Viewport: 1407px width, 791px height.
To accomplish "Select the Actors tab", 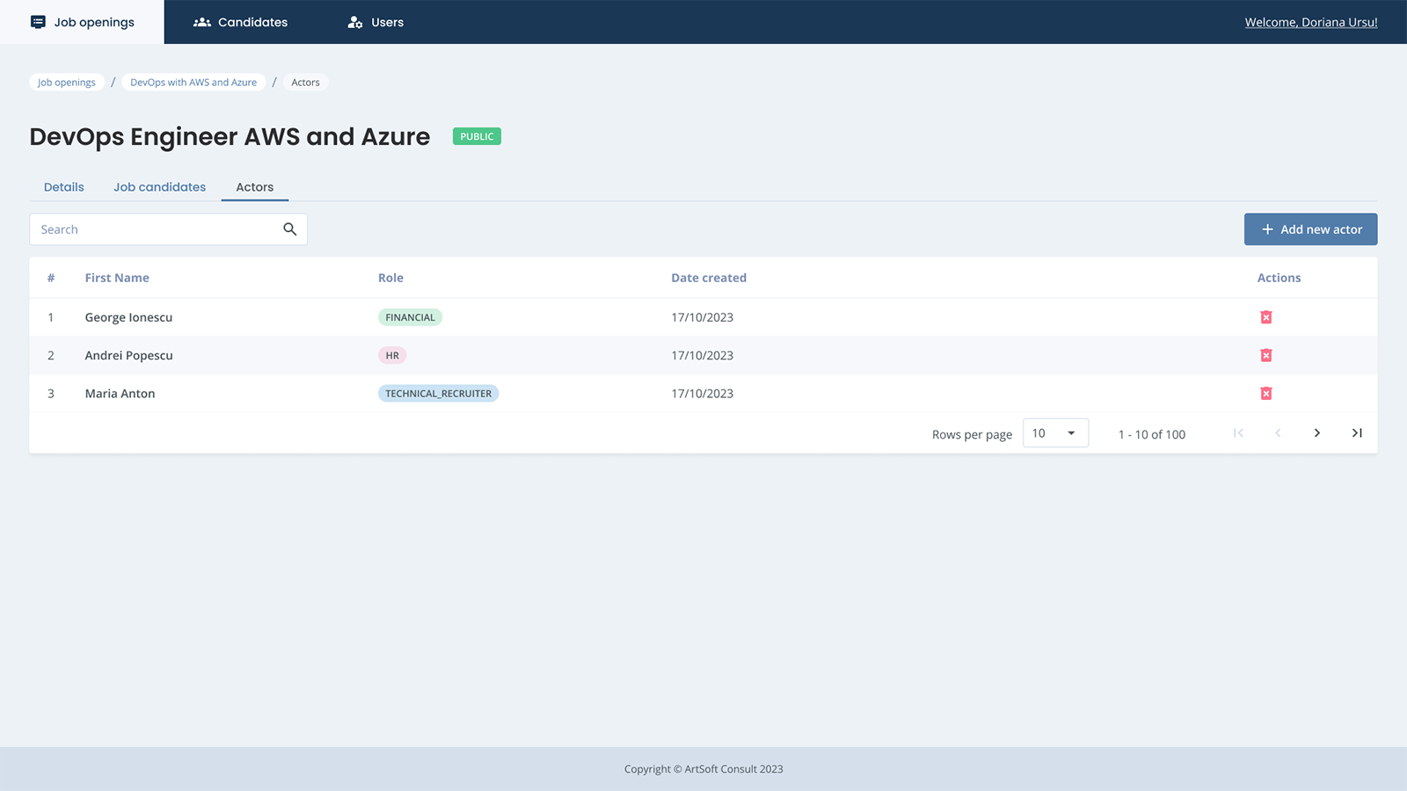I will pyautogui.click(x=255, y=187).
